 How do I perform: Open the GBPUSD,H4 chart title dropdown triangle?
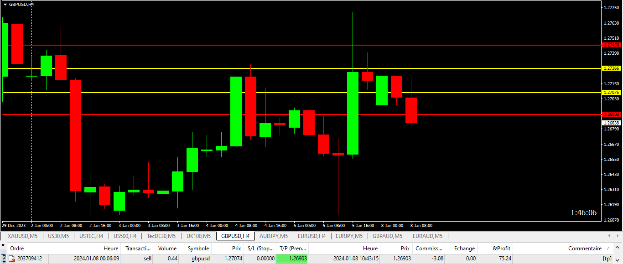[5, 4]
